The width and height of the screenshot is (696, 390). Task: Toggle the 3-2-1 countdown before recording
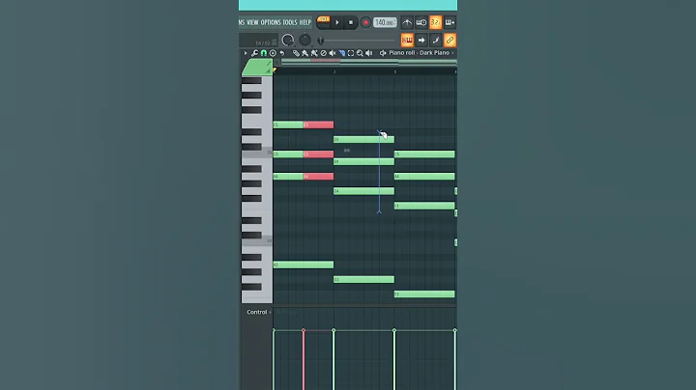435,22
